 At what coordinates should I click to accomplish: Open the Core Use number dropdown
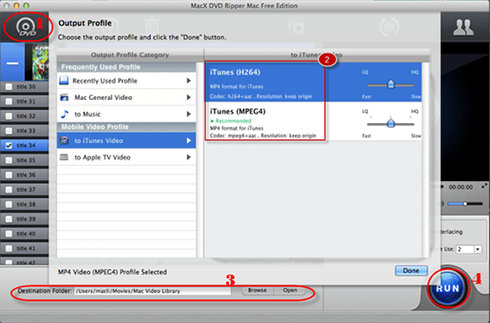pos(478,250)
